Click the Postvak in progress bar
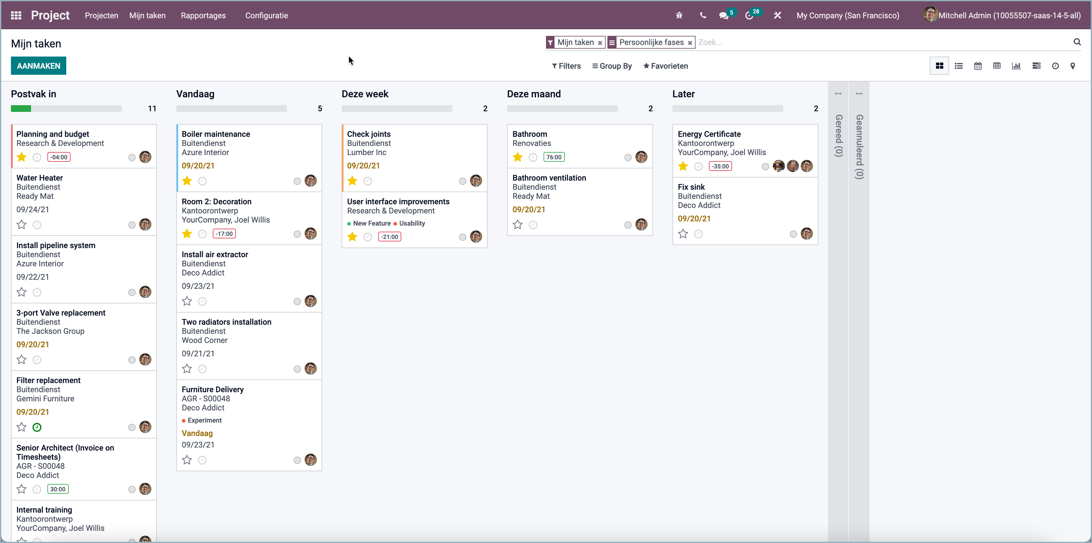This screenshot has height=543, width=1092. 66,109
